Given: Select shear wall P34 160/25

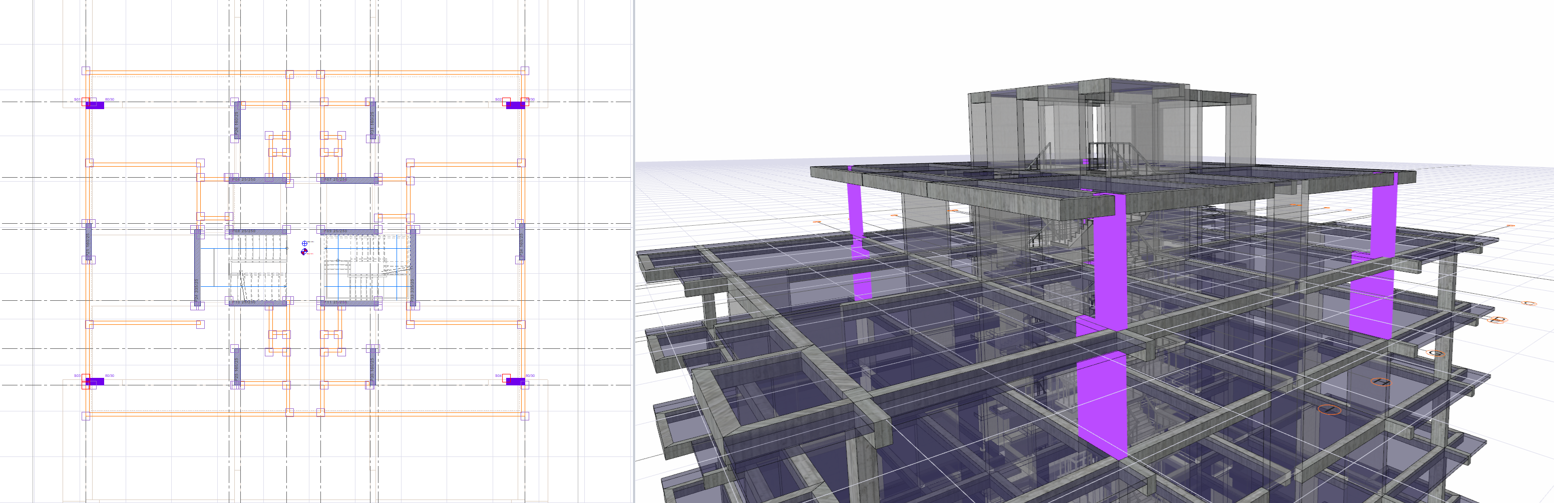Looking at the screenshot, I should tap(522, 241).
